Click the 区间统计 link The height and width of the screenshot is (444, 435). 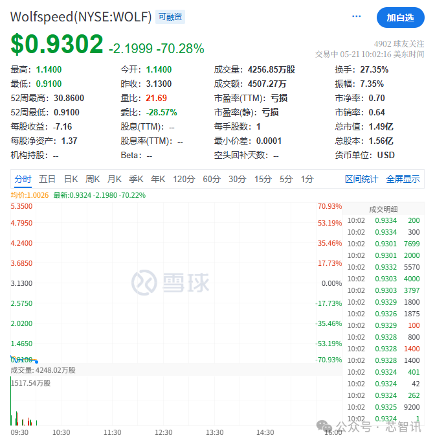[361, 179]
